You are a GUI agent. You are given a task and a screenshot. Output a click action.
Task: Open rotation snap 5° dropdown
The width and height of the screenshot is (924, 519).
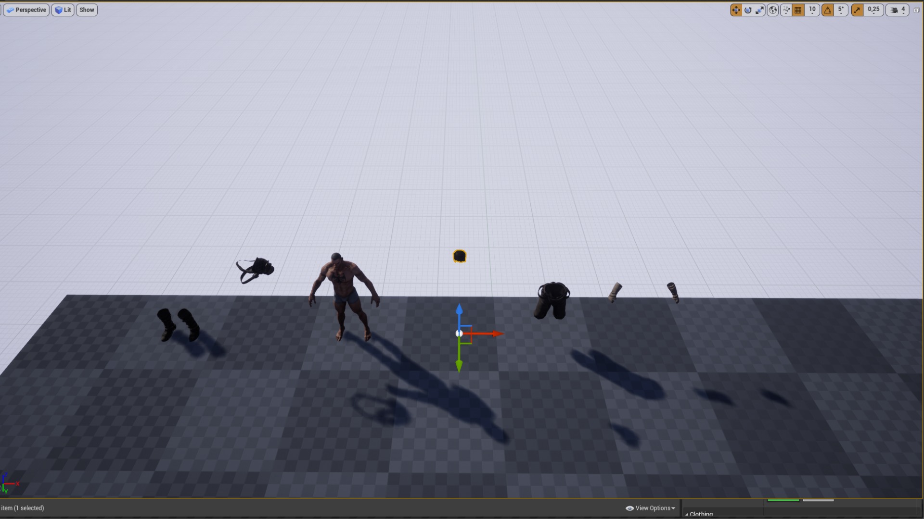click(x=841, y=10)
